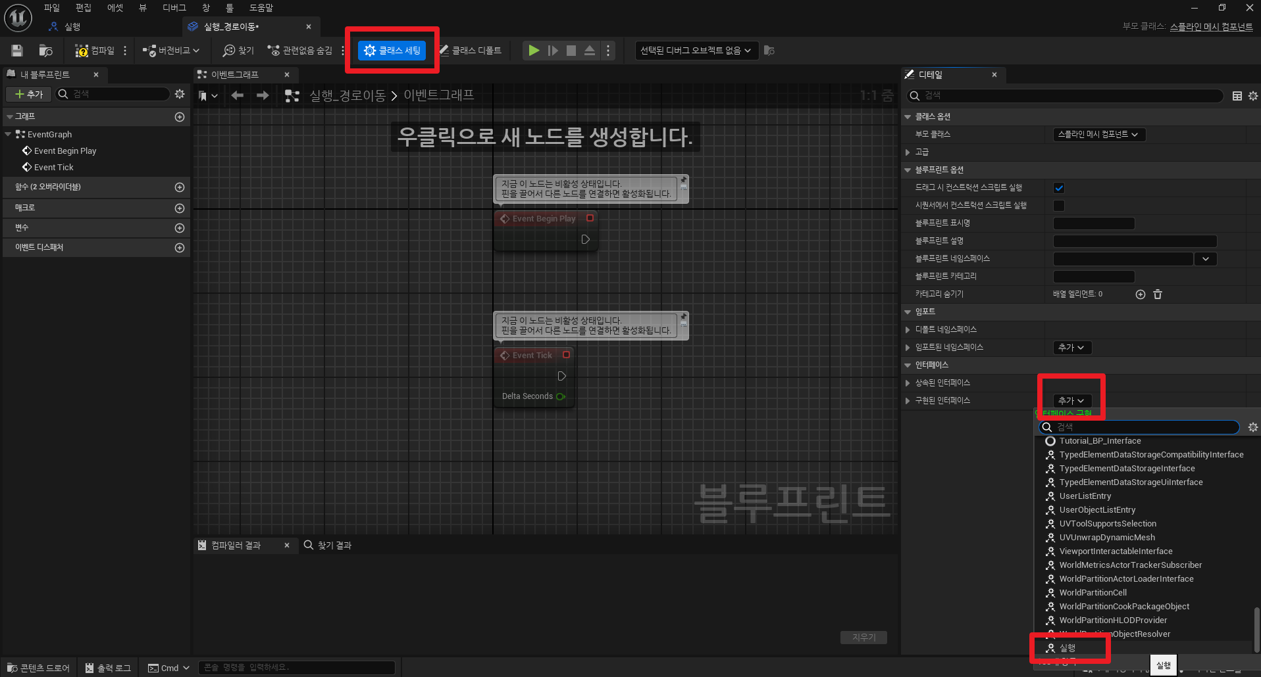Close the 실행_경로이동 tab
Screen dimensions: 1261x677
point(309,27)
